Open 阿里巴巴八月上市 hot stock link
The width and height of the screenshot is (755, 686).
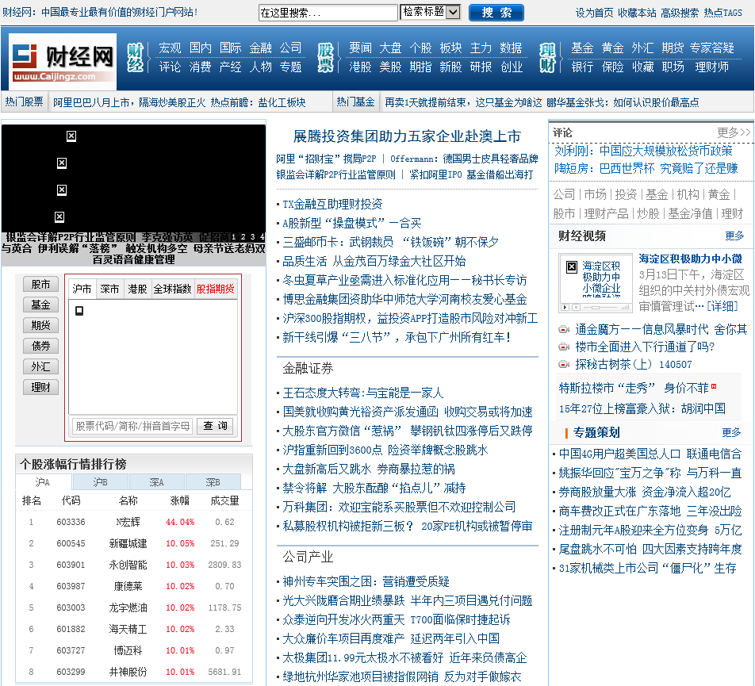(129, 102)
